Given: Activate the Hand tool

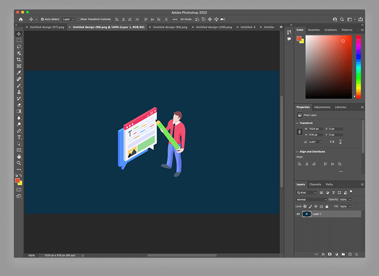Looking at the screenshot, I should (x=19, y=156).
